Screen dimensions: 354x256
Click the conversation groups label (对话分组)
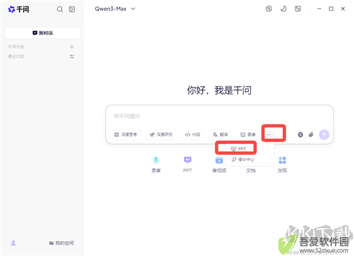pyautogui.click(x=16, y=47)
